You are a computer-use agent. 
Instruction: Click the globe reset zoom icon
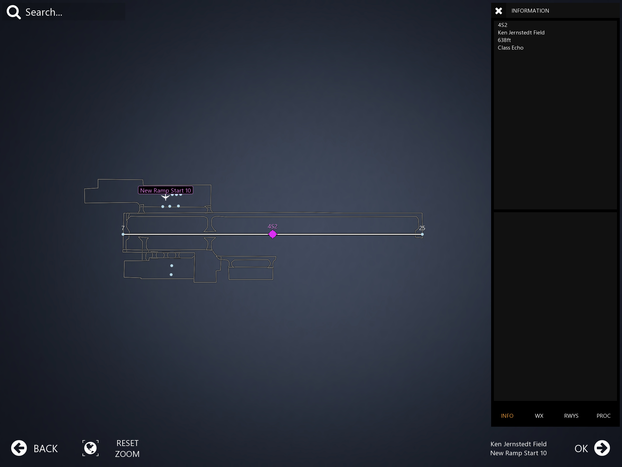click(x=90, y=448)
